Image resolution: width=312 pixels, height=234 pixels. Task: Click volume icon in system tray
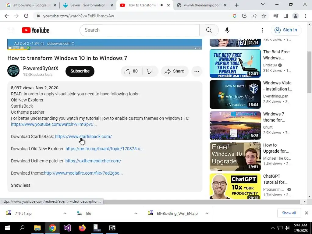click(x=287, y=228)
